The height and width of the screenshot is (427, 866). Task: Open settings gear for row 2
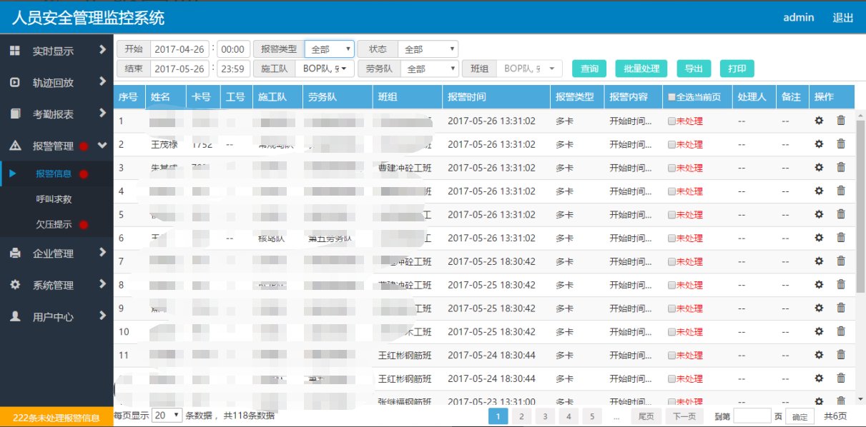click(x=819, y=144)
